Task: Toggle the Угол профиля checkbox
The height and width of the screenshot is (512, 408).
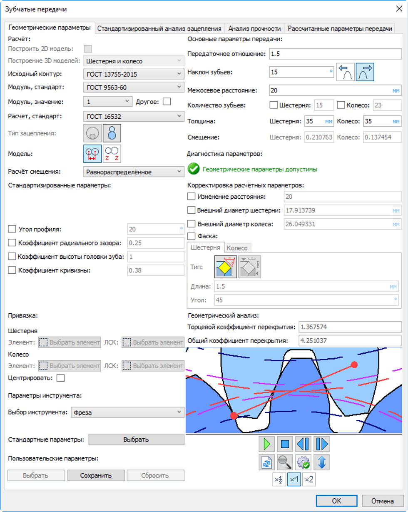Action: pyautogui.click(x=12, y=229)
